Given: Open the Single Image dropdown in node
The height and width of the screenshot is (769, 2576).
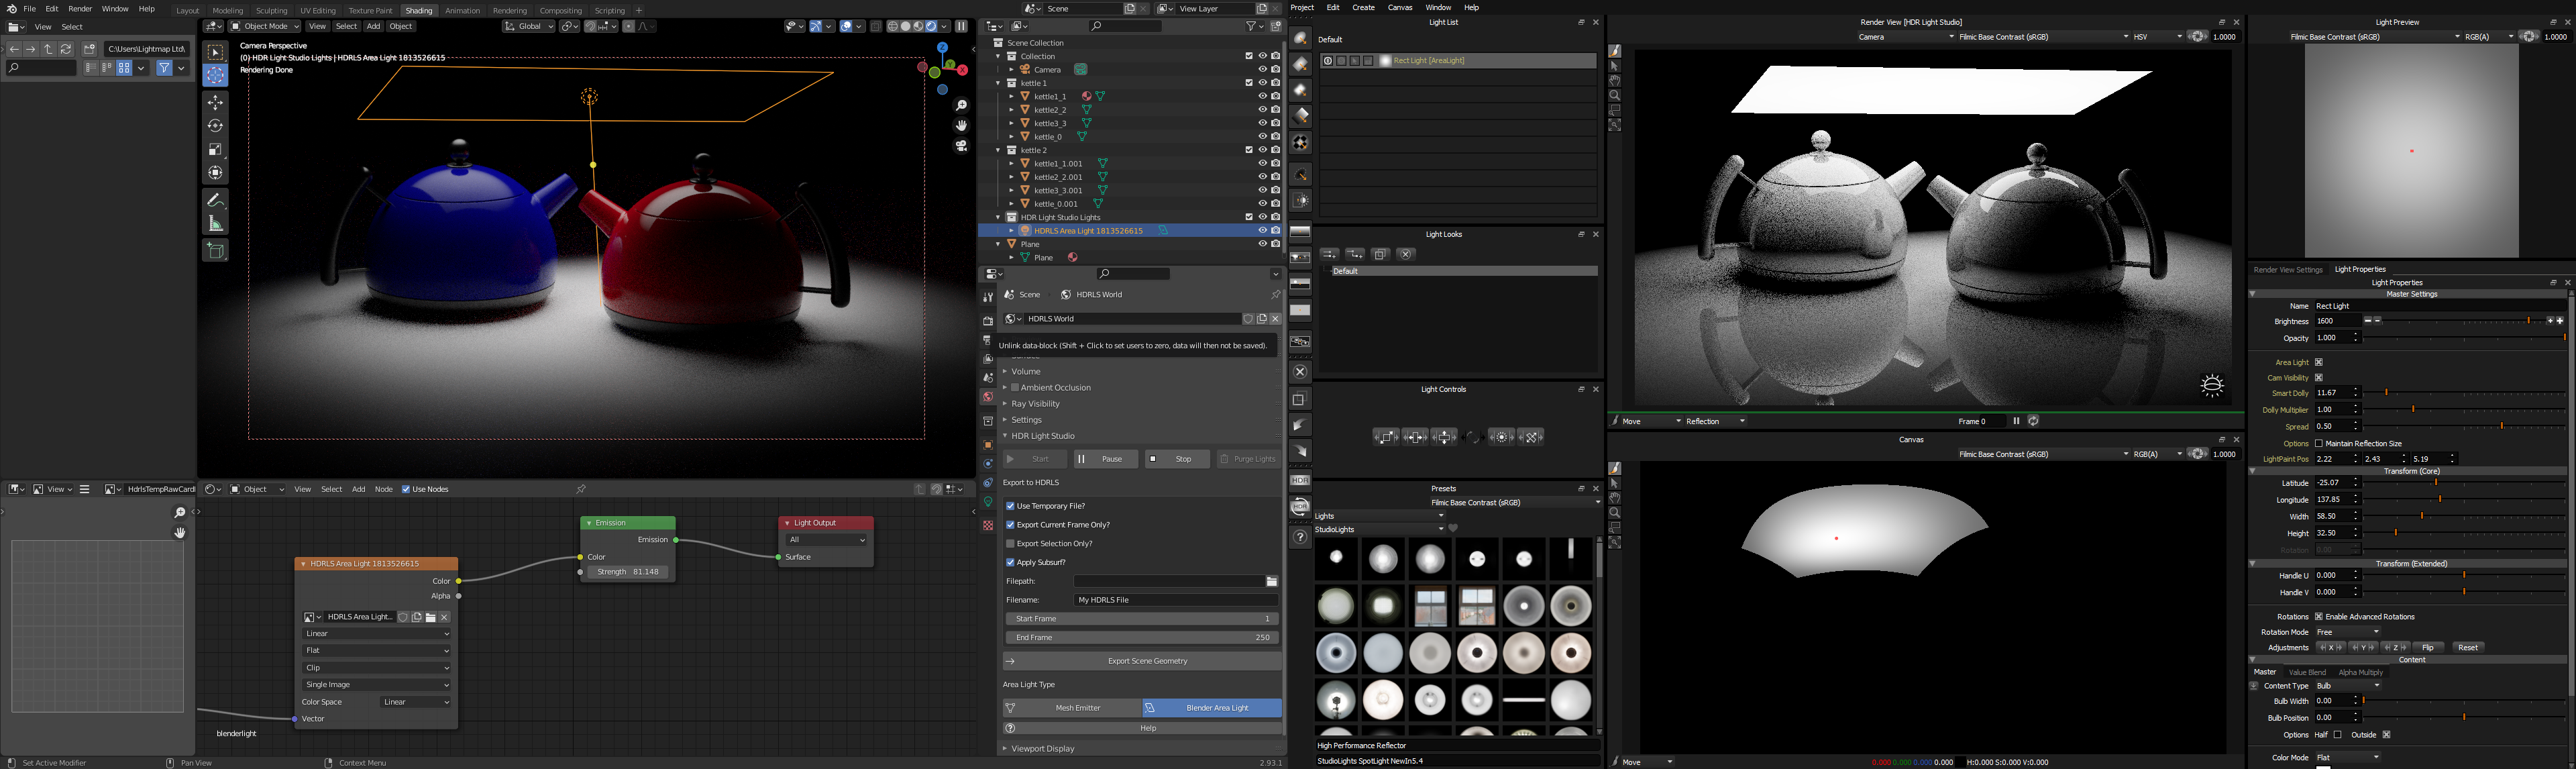Looking at the screenshot, I should pyautogui.click(x=377, y=685).
